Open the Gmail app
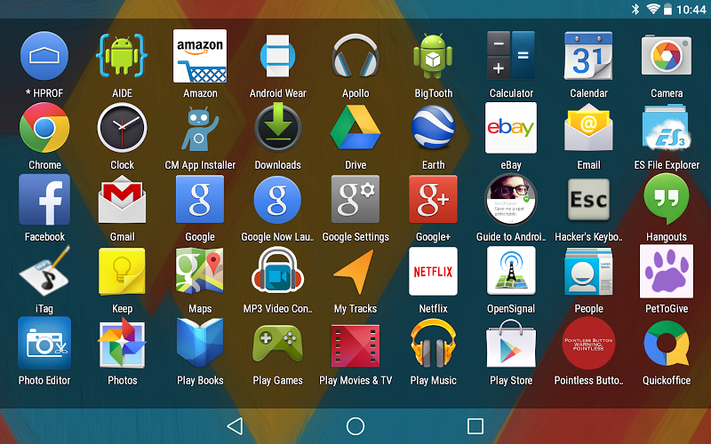 122,200
